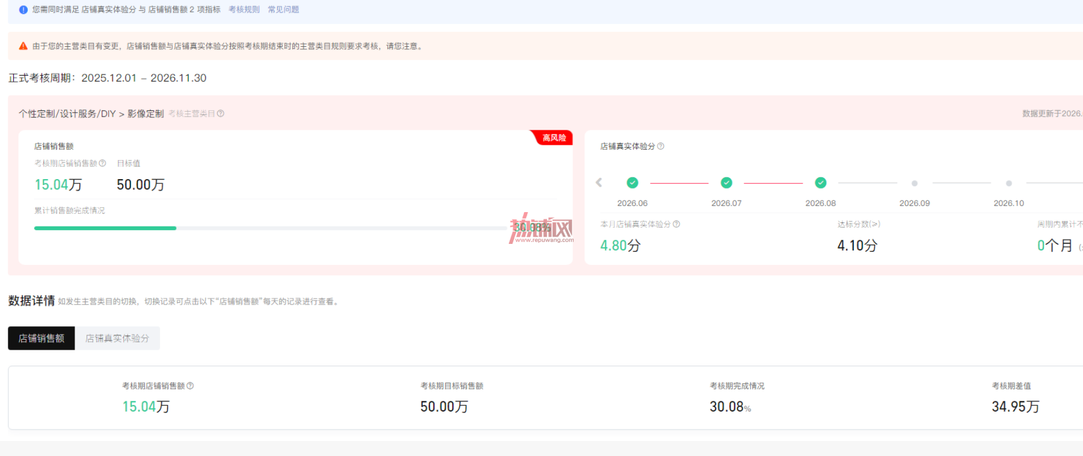Image resolution: width=1083 pixels, height=456 pixels.
Task: Click help icon next to 考核期店铺销售额 label
Action: pos(102,163)
